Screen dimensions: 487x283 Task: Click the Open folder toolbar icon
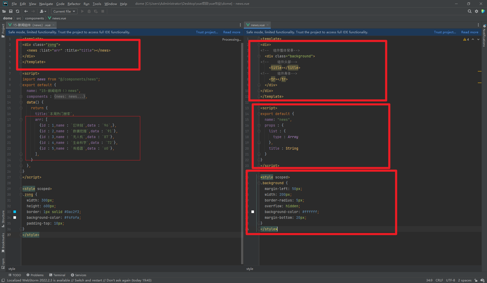(4, 11)
